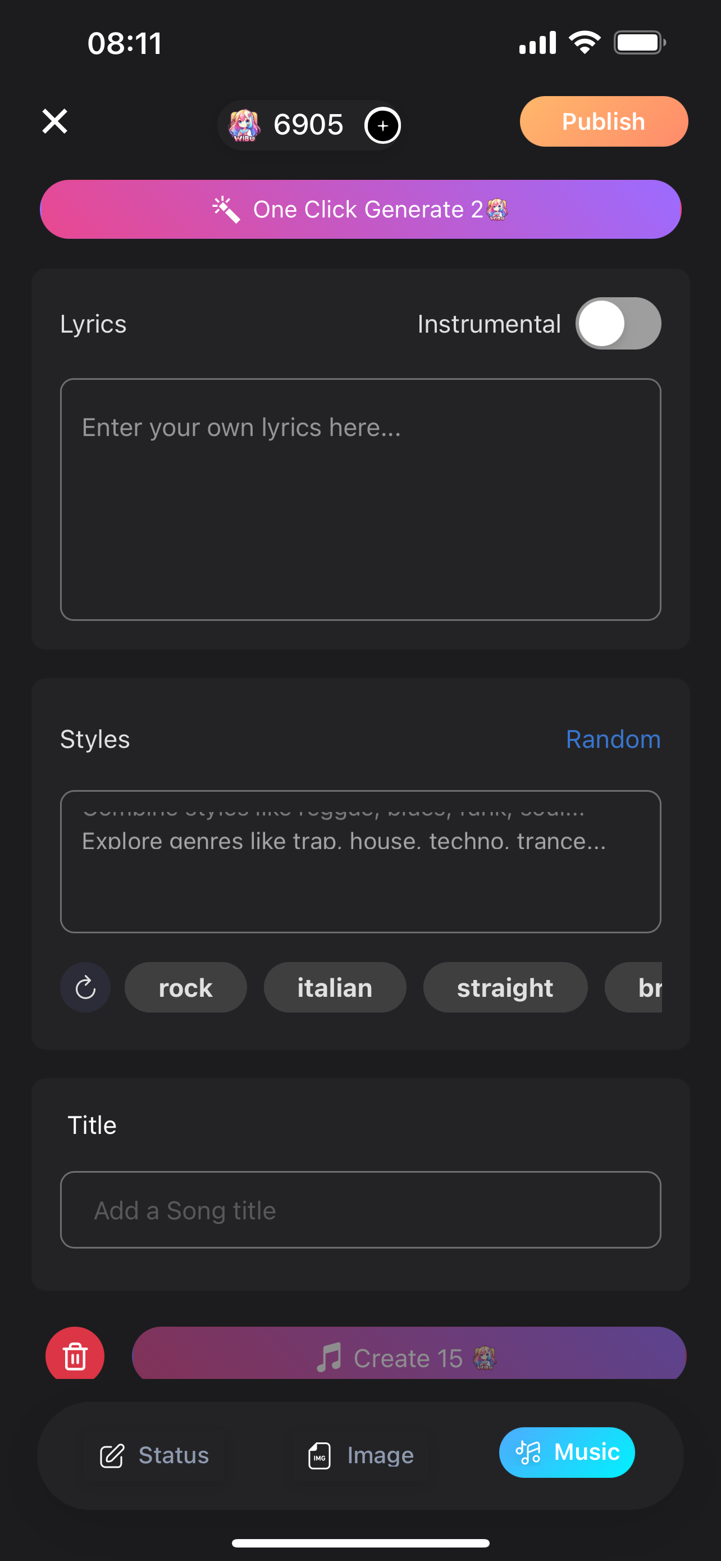Toggle the Instrumental switch
This screenshot has height=1561, width=721.
tap(618, 324)
